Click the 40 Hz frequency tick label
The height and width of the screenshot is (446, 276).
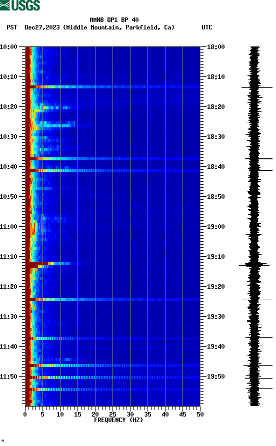tap(165, 415)
